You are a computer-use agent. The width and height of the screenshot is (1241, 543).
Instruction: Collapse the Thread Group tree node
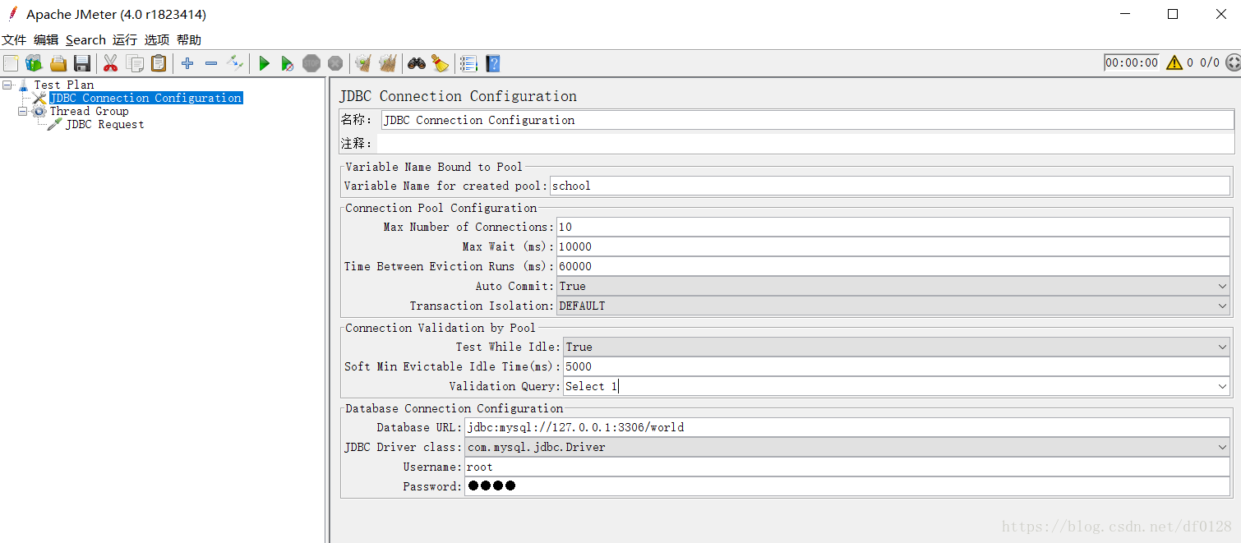pos(23,111)
